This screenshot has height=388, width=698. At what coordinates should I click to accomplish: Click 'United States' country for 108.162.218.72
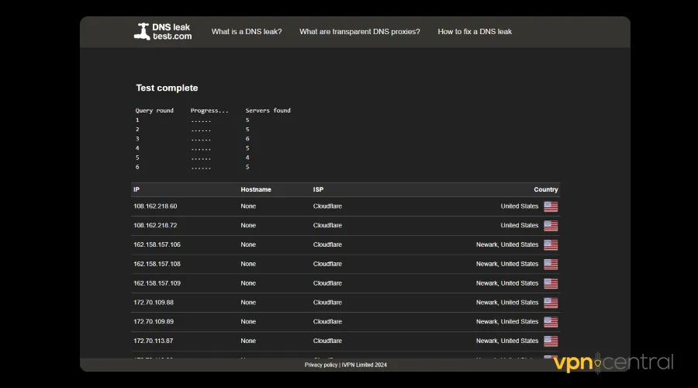(520, 225)
